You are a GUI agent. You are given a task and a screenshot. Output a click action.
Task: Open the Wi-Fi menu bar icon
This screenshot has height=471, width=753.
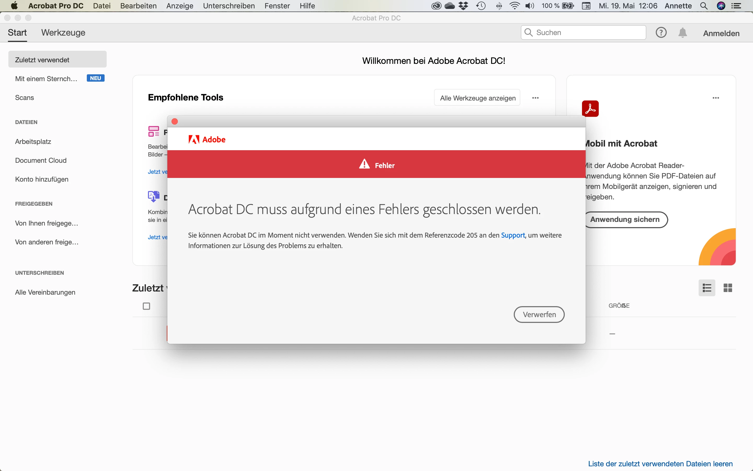pos(515,5)
